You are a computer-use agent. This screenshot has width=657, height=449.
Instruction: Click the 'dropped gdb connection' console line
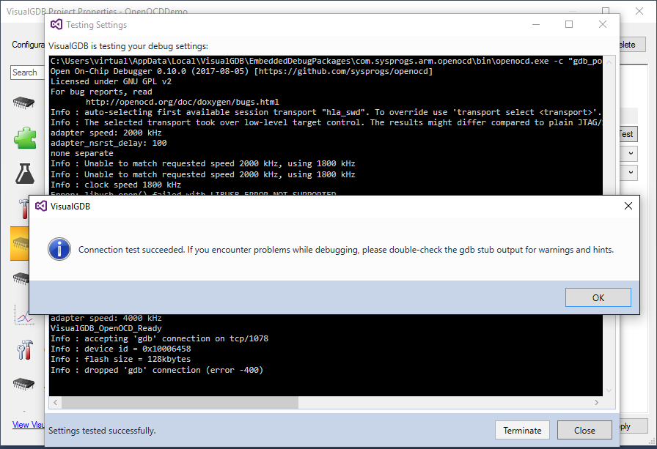pos(157,370)
